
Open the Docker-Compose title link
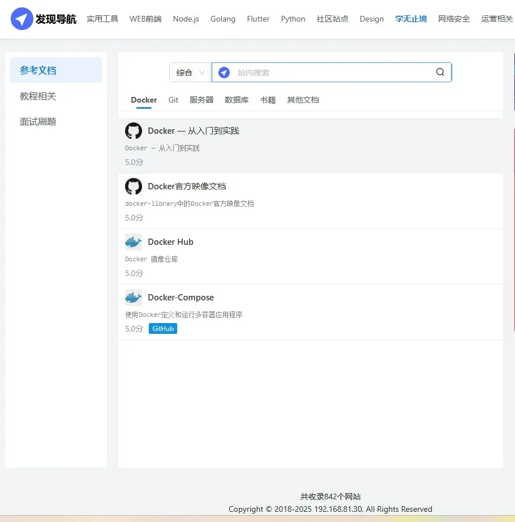click(x=181, y=298)
